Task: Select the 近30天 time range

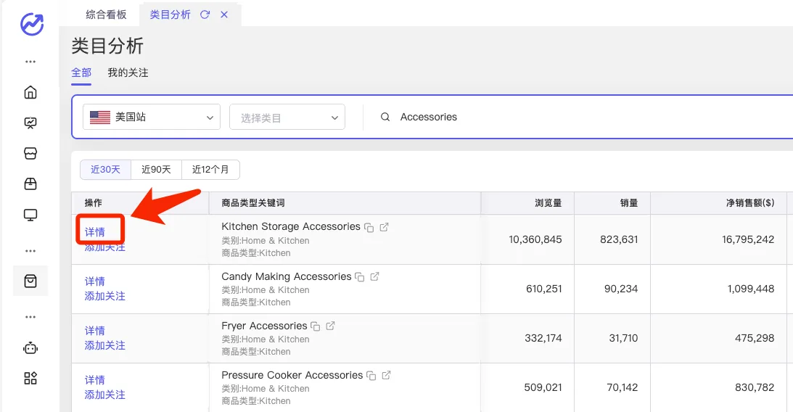Action: [106, 169]
